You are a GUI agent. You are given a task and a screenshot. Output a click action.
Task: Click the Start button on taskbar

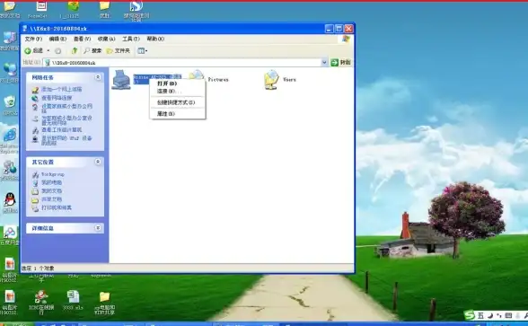point(16,324)
